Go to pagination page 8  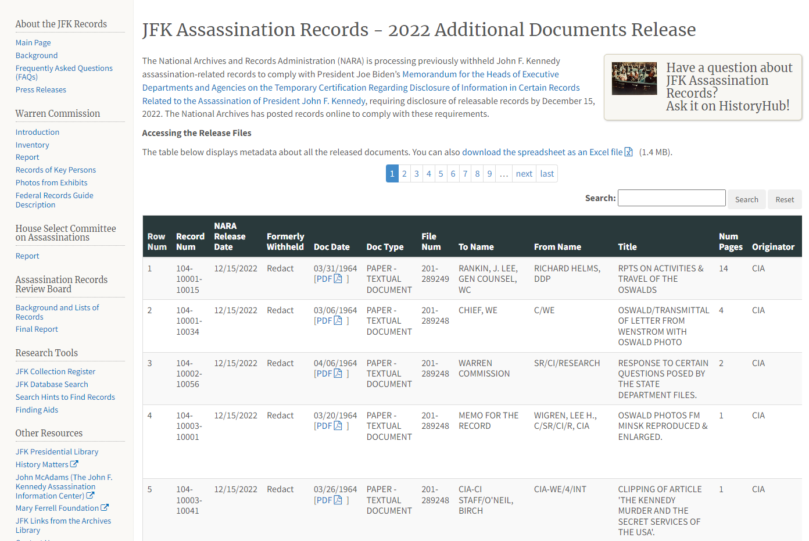pyautogui.click(x=478, y=174)
